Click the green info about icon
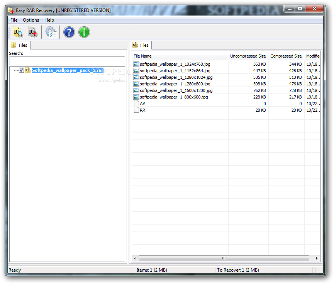Image resolution: width=334 pixels, height=284 pixels. tap(84, 32)
